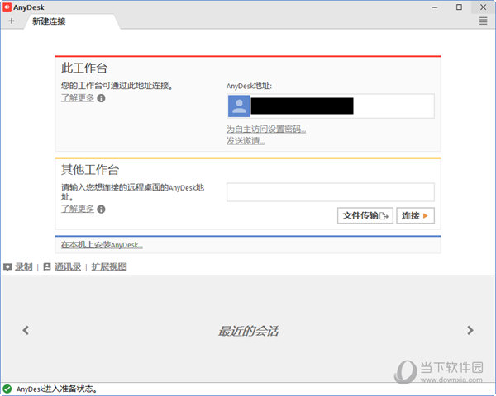The width and height of the screenshot is (496, 396).
Task: Maximize the AnyDesk window
Action: (x=459, y=7)
